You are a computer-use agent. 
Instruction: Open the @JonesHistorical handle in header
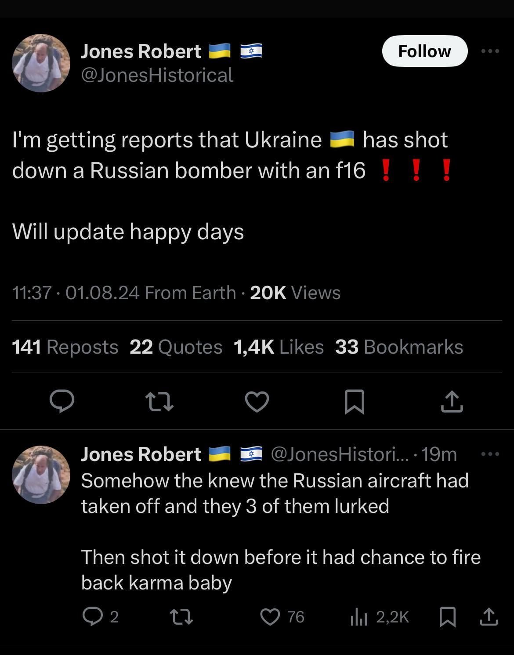157,75
